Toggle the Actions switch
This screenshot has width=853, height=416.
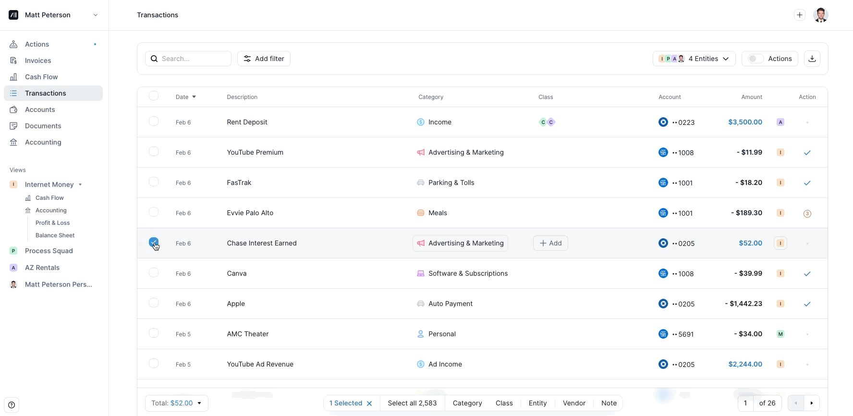click(x=756, y=59)
